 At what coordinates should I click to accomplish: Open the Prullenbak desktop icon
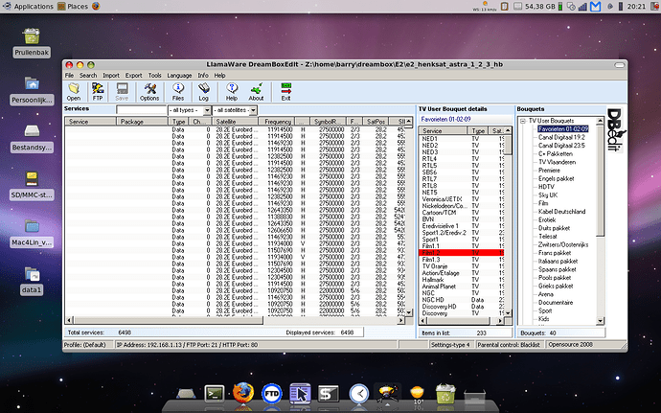click(x=32, y=42)
